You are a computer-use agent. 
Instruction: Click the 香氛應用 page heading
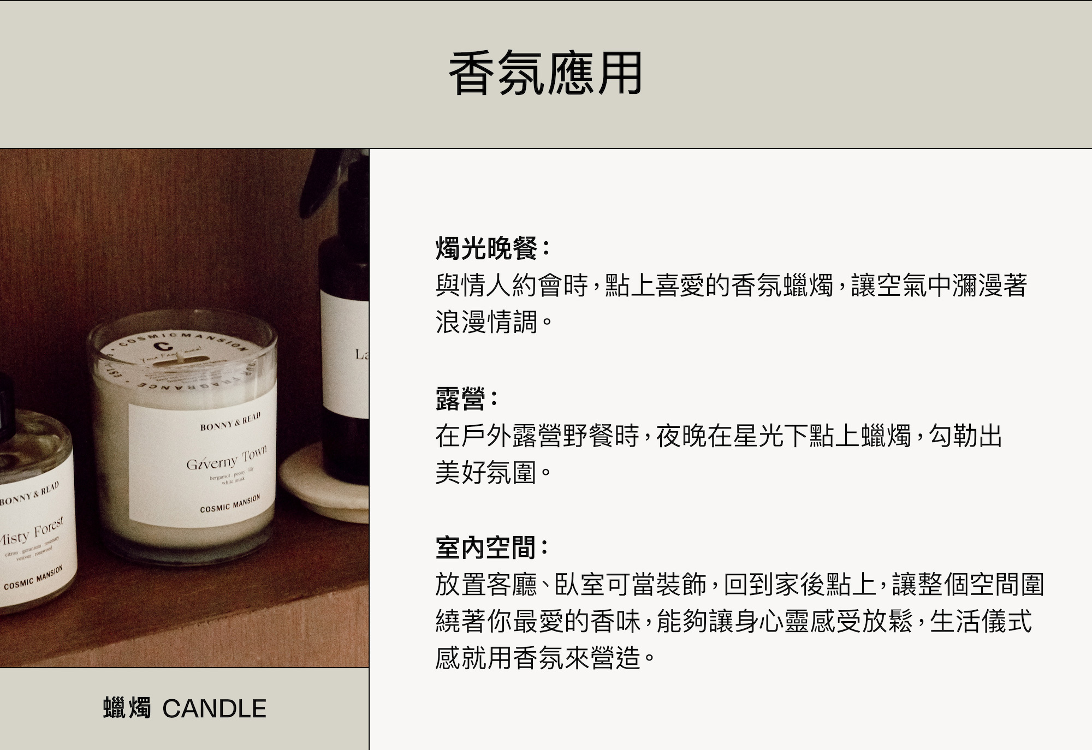tap(545, 74)
